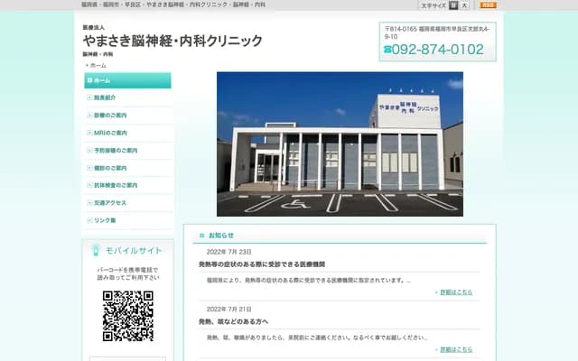Image resolution: width=578 pixels, height=361 pixels.
Task: Open the 予防接種のご案内 menu item
Action: [116, 151]
